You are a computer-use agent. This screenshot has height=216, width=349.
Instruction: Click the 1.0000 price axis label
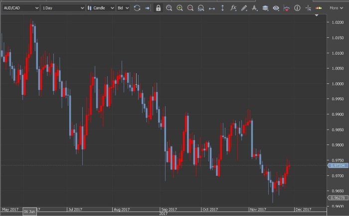pos(338,84)
